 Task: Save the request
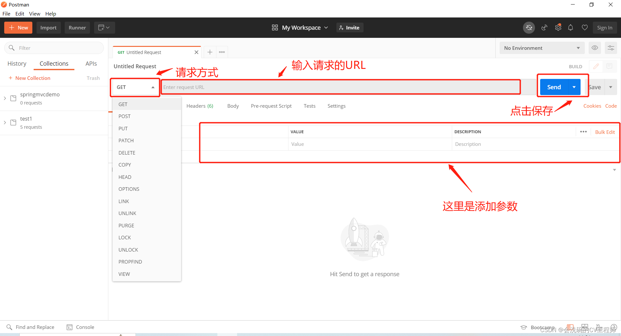(595, 87)
